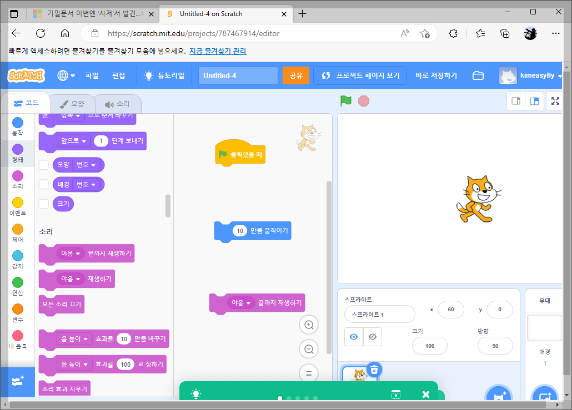
Task: Click 지금 즐겨찾기 관리 link
Action: pos(218,51)
